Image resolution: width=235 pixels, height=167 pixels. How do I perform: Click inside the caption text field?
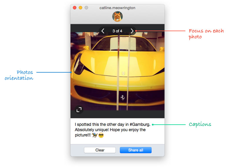(117, 131)
